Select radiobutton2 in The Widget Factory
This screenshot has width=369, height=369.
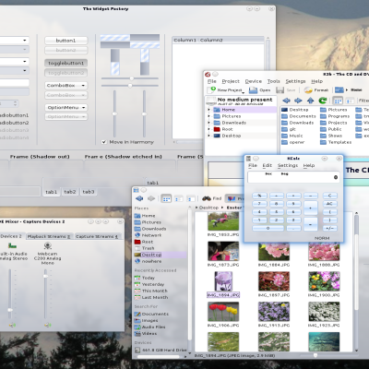pos(14,123)
